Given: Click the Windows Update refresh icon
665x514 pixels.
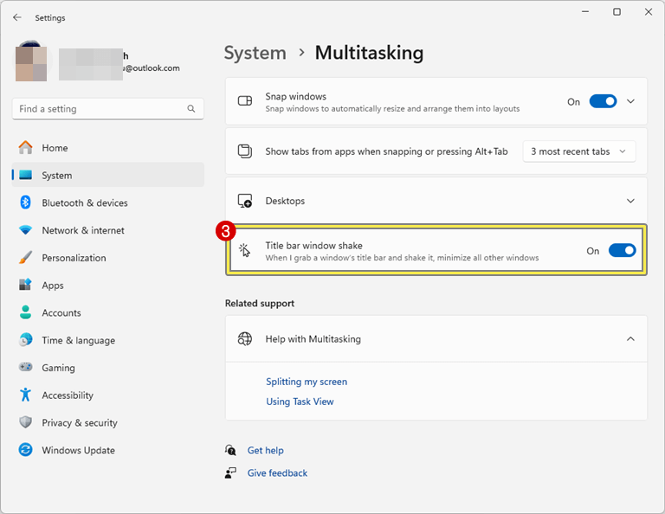Looking at the screenshot, I should pos(25,450).
